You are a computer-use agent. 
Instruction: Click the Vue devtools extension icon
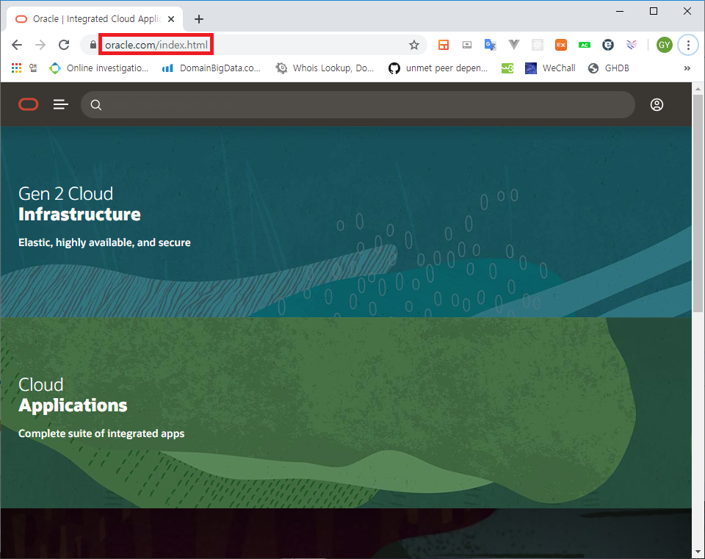click(x=514, y=45)
